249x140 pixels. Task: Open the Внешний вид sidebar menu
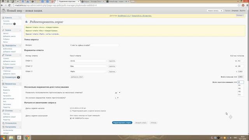[x=11, y=84]
